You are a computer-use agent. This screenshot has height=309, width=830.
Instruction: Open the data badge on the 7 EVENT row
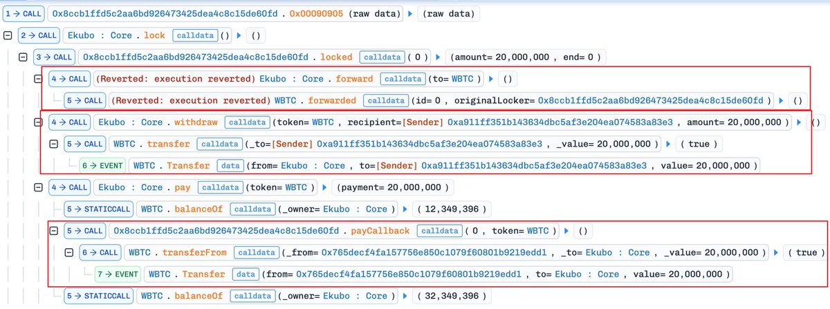click(246, 274)
